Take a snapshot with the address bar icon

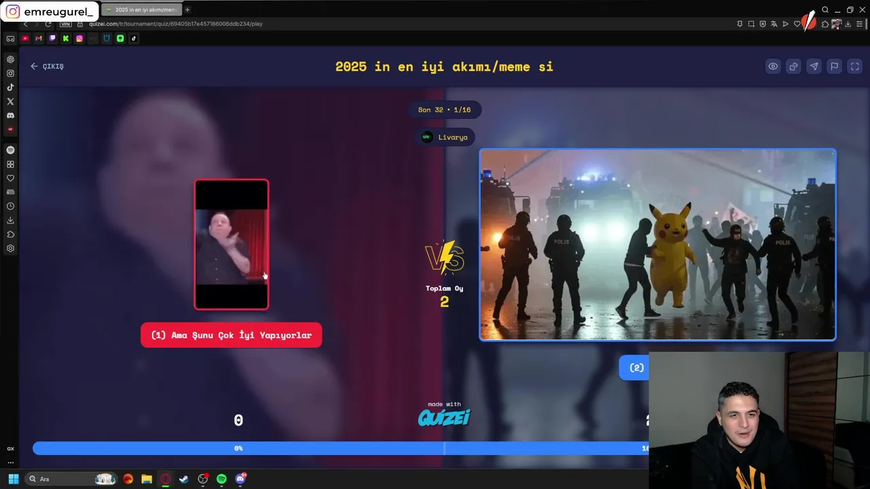point(751,24)
